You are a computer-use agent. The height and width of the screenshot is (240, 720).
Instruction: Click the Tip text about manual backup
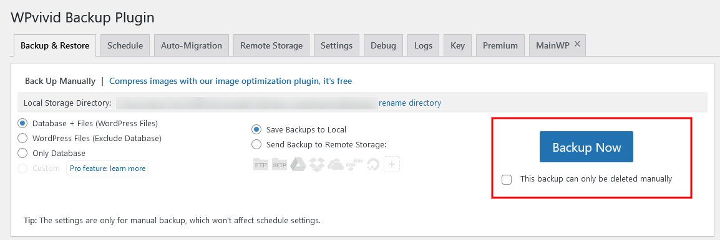click(172, 220)
